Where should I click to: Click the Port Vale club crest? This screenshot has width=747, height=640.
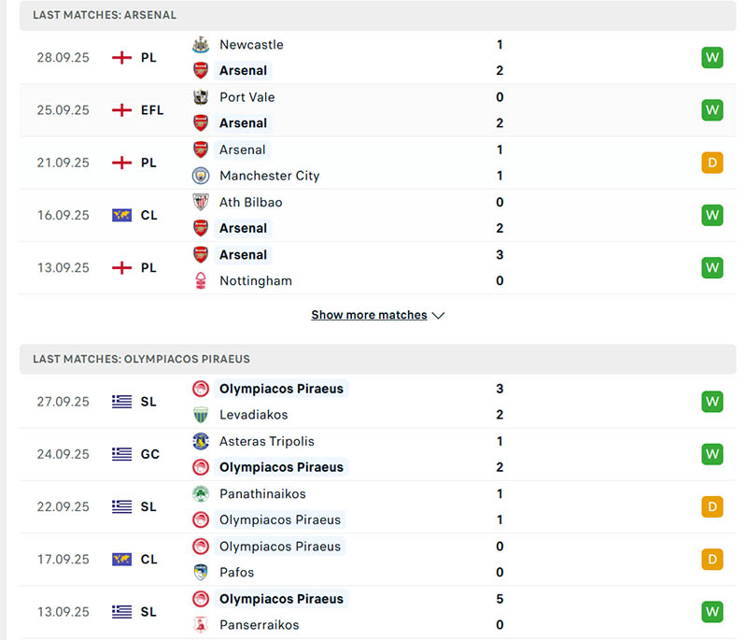tap(201, 97)
